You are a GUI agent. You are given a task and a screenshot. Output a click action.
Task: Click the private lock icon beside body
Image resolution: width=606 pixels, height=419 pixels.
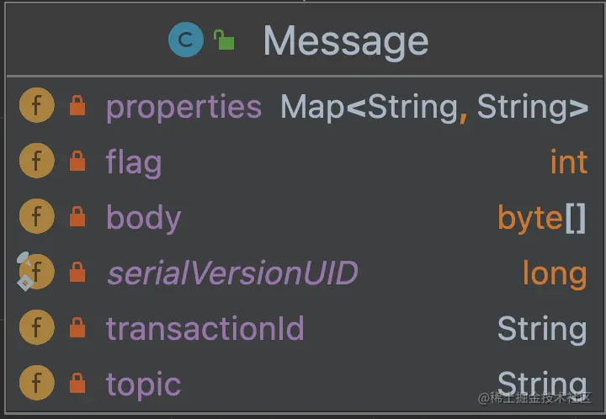click(77, 217)
